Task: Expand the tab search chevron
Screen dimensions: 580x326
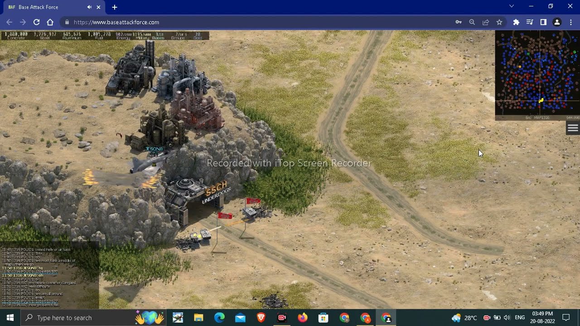Action: click(x=512, y=6)
